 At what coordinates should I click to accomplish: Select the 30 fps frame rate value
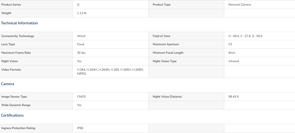(x=81, y=53)
